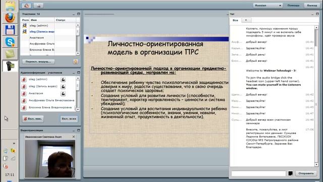Open the blue floppy disk application icon
The width and height of the screenshot is (323, 182).
point(10,30)
